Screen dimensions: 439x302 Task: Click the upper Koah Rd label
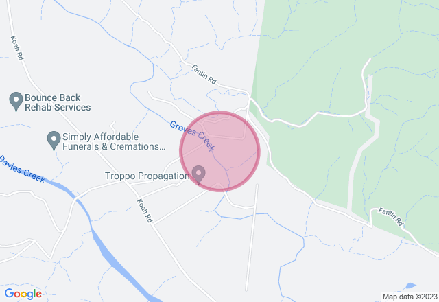17,48
